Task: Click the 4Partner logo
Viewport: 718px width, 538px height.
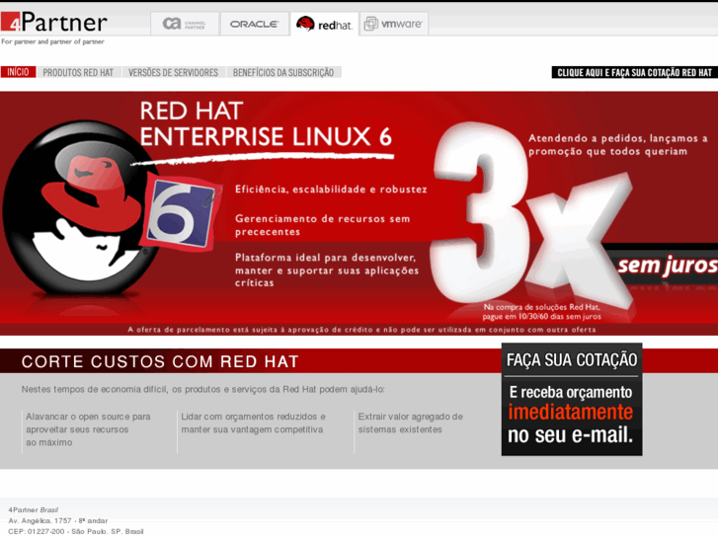Action: [x=54, y=22]
